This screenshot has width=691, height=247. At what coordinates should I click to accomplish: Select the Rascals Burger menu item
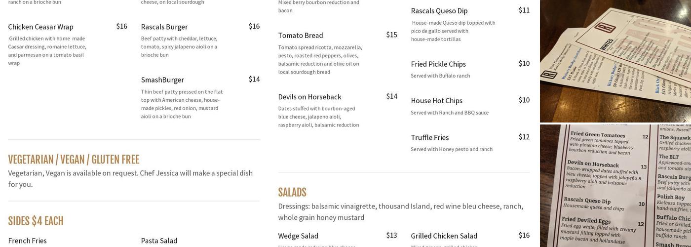(164, 27)
